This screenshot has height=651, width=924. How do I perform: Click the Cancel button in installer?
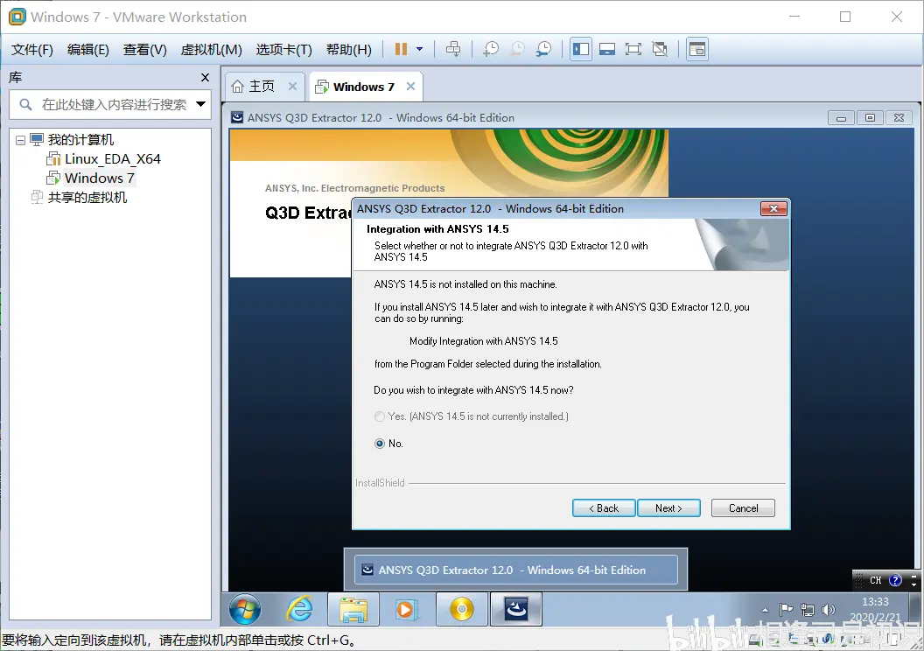point(743,507)
